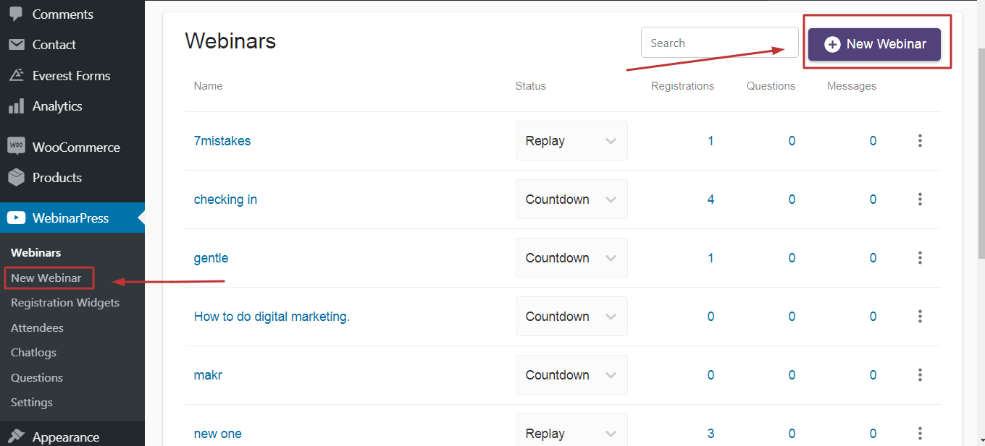Viewport: 985px width, 446px height.
Task: Click the WebinarPress play-button icon
Action: pos(15,217)
